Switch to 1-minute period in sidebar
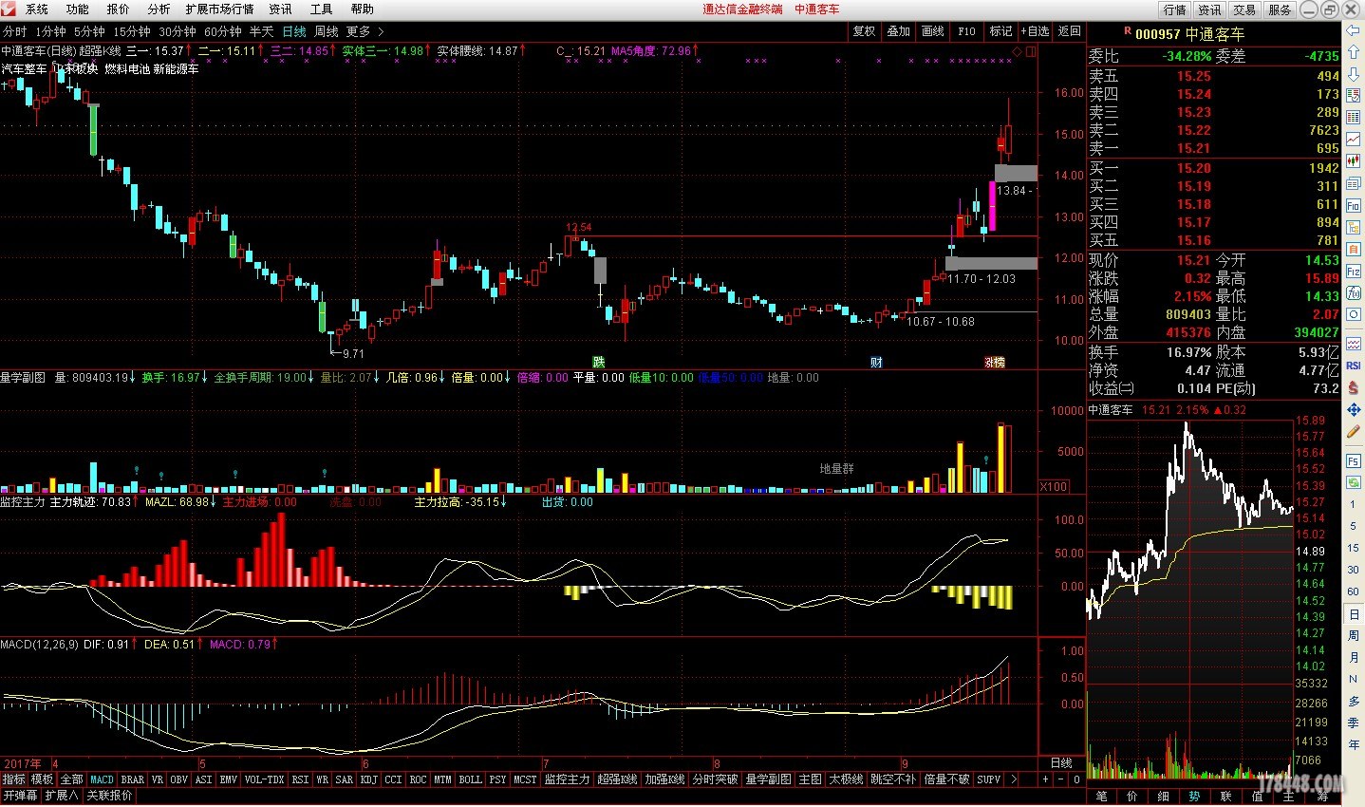The width and height of the screenshot is (1365, 807). (x=1354, y=504)
